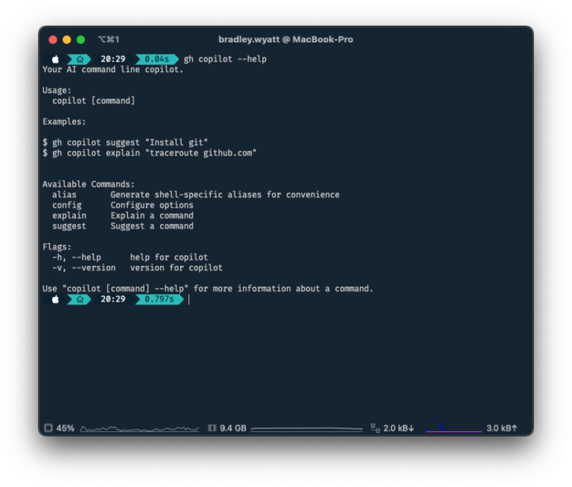Click the network activity graph

[454, 428]
